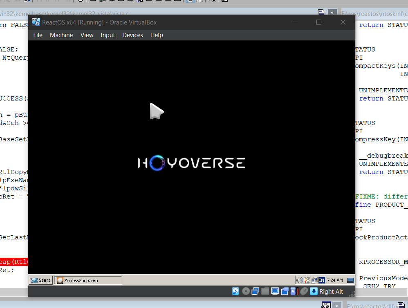Click the HoYoverse logo on game screen
The width and height of the screenshot is (408, 308).
192,163
